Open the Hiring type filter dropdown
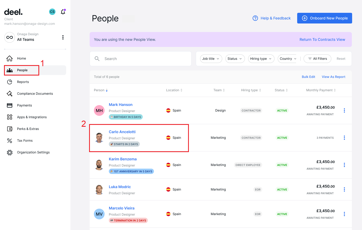Image resolution: width=362 pixels, height=230 pixels. click(x=261, y=59)
